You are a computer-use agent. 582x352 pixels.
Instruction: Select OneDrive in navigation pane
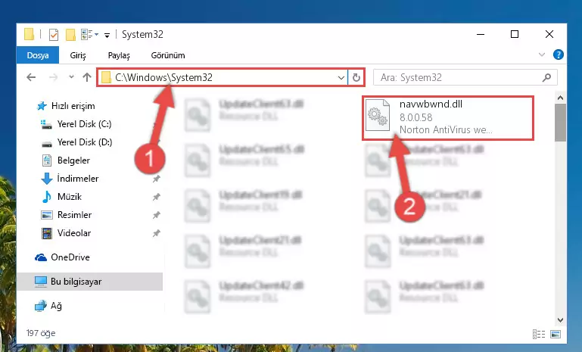pos(62,257)
